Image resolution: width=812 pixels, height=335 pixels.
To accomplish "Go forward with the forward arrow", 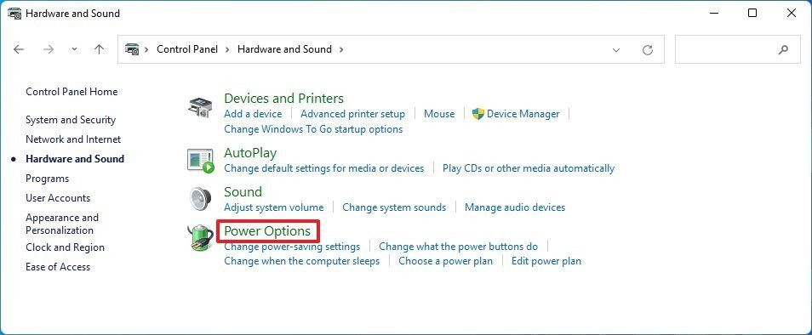I will coord(49,49).
